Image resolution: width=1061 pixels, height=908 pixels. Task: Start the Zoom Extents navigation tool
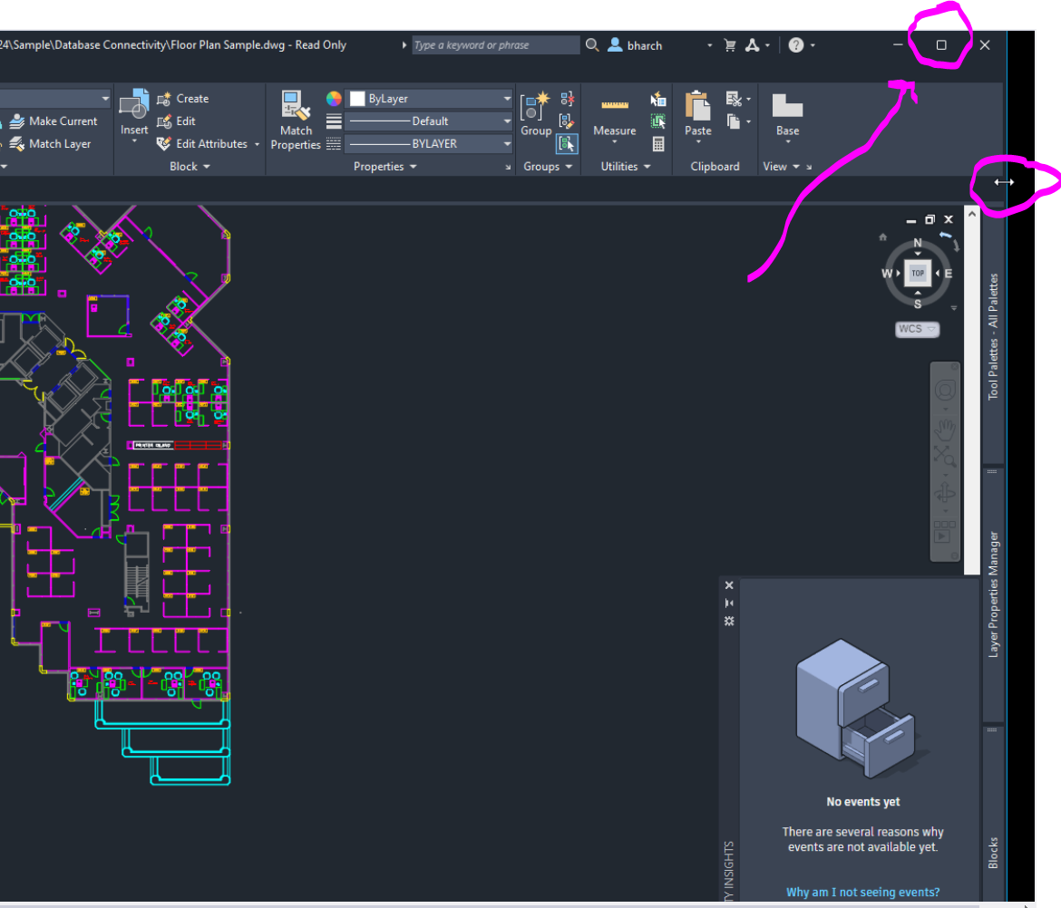(946, 456)
